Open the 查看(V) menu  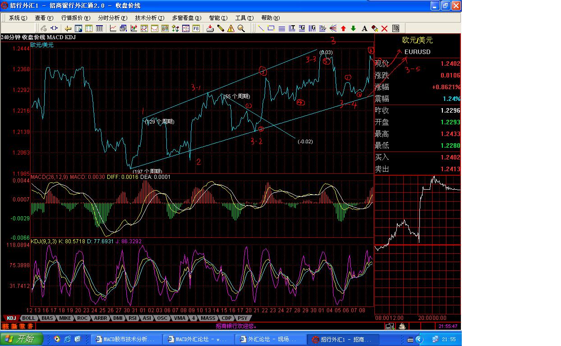tap(44, 18)
